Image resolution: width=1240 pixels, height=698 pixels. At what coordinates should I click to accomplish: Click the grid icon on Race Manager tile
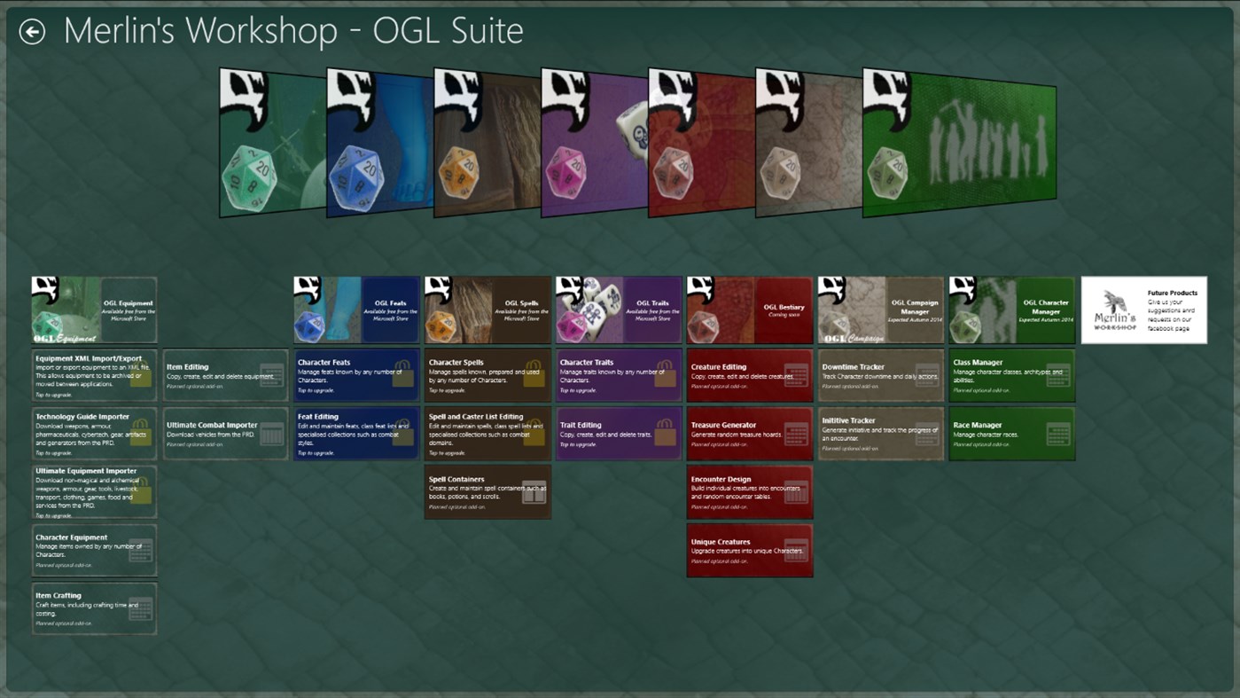(1058, 434)
